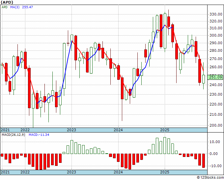Open the 12Stocks.com copyright link
The height and width of the screenshot is (180, 224).
[210, 177]
